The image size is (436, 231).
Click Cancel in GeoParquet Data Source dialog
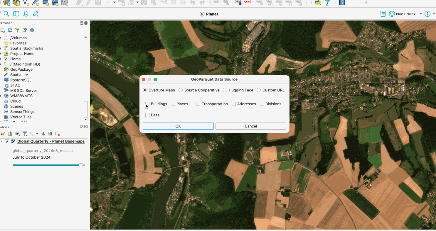click(251, 126)
